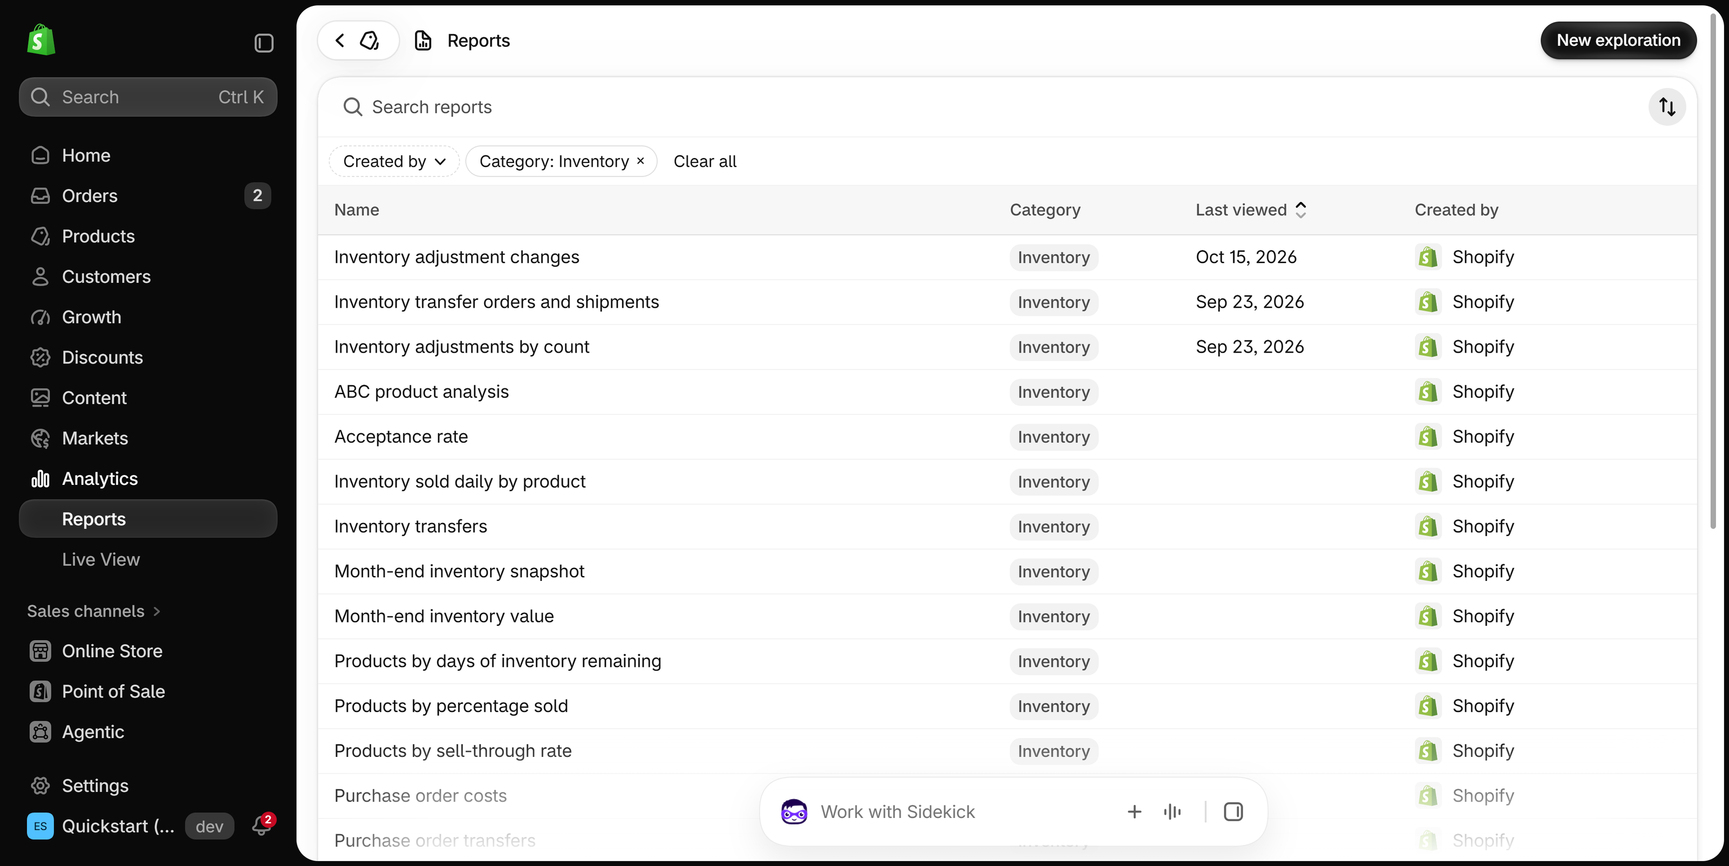Start Sidekick voice input icon

click(x=1172, y=811)
